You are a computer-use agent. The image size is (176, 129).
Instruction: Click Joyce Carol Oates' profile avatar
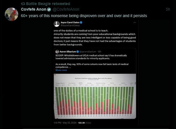tap(57, 24)
